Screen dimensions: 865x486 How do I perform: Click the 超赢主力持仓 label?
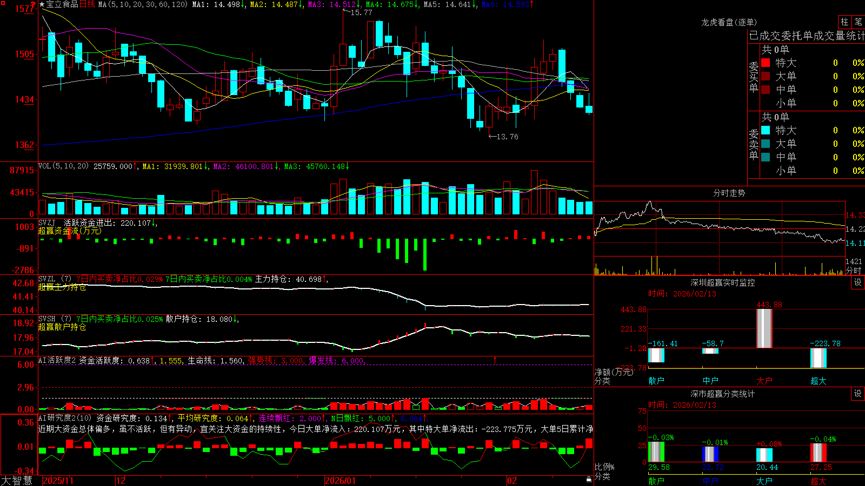coord(62,287)
